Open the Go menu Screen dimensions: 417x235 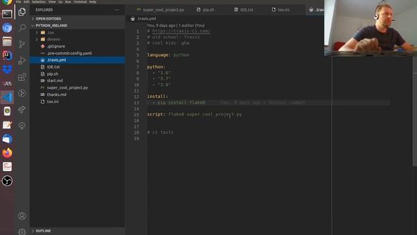(61, 1)
